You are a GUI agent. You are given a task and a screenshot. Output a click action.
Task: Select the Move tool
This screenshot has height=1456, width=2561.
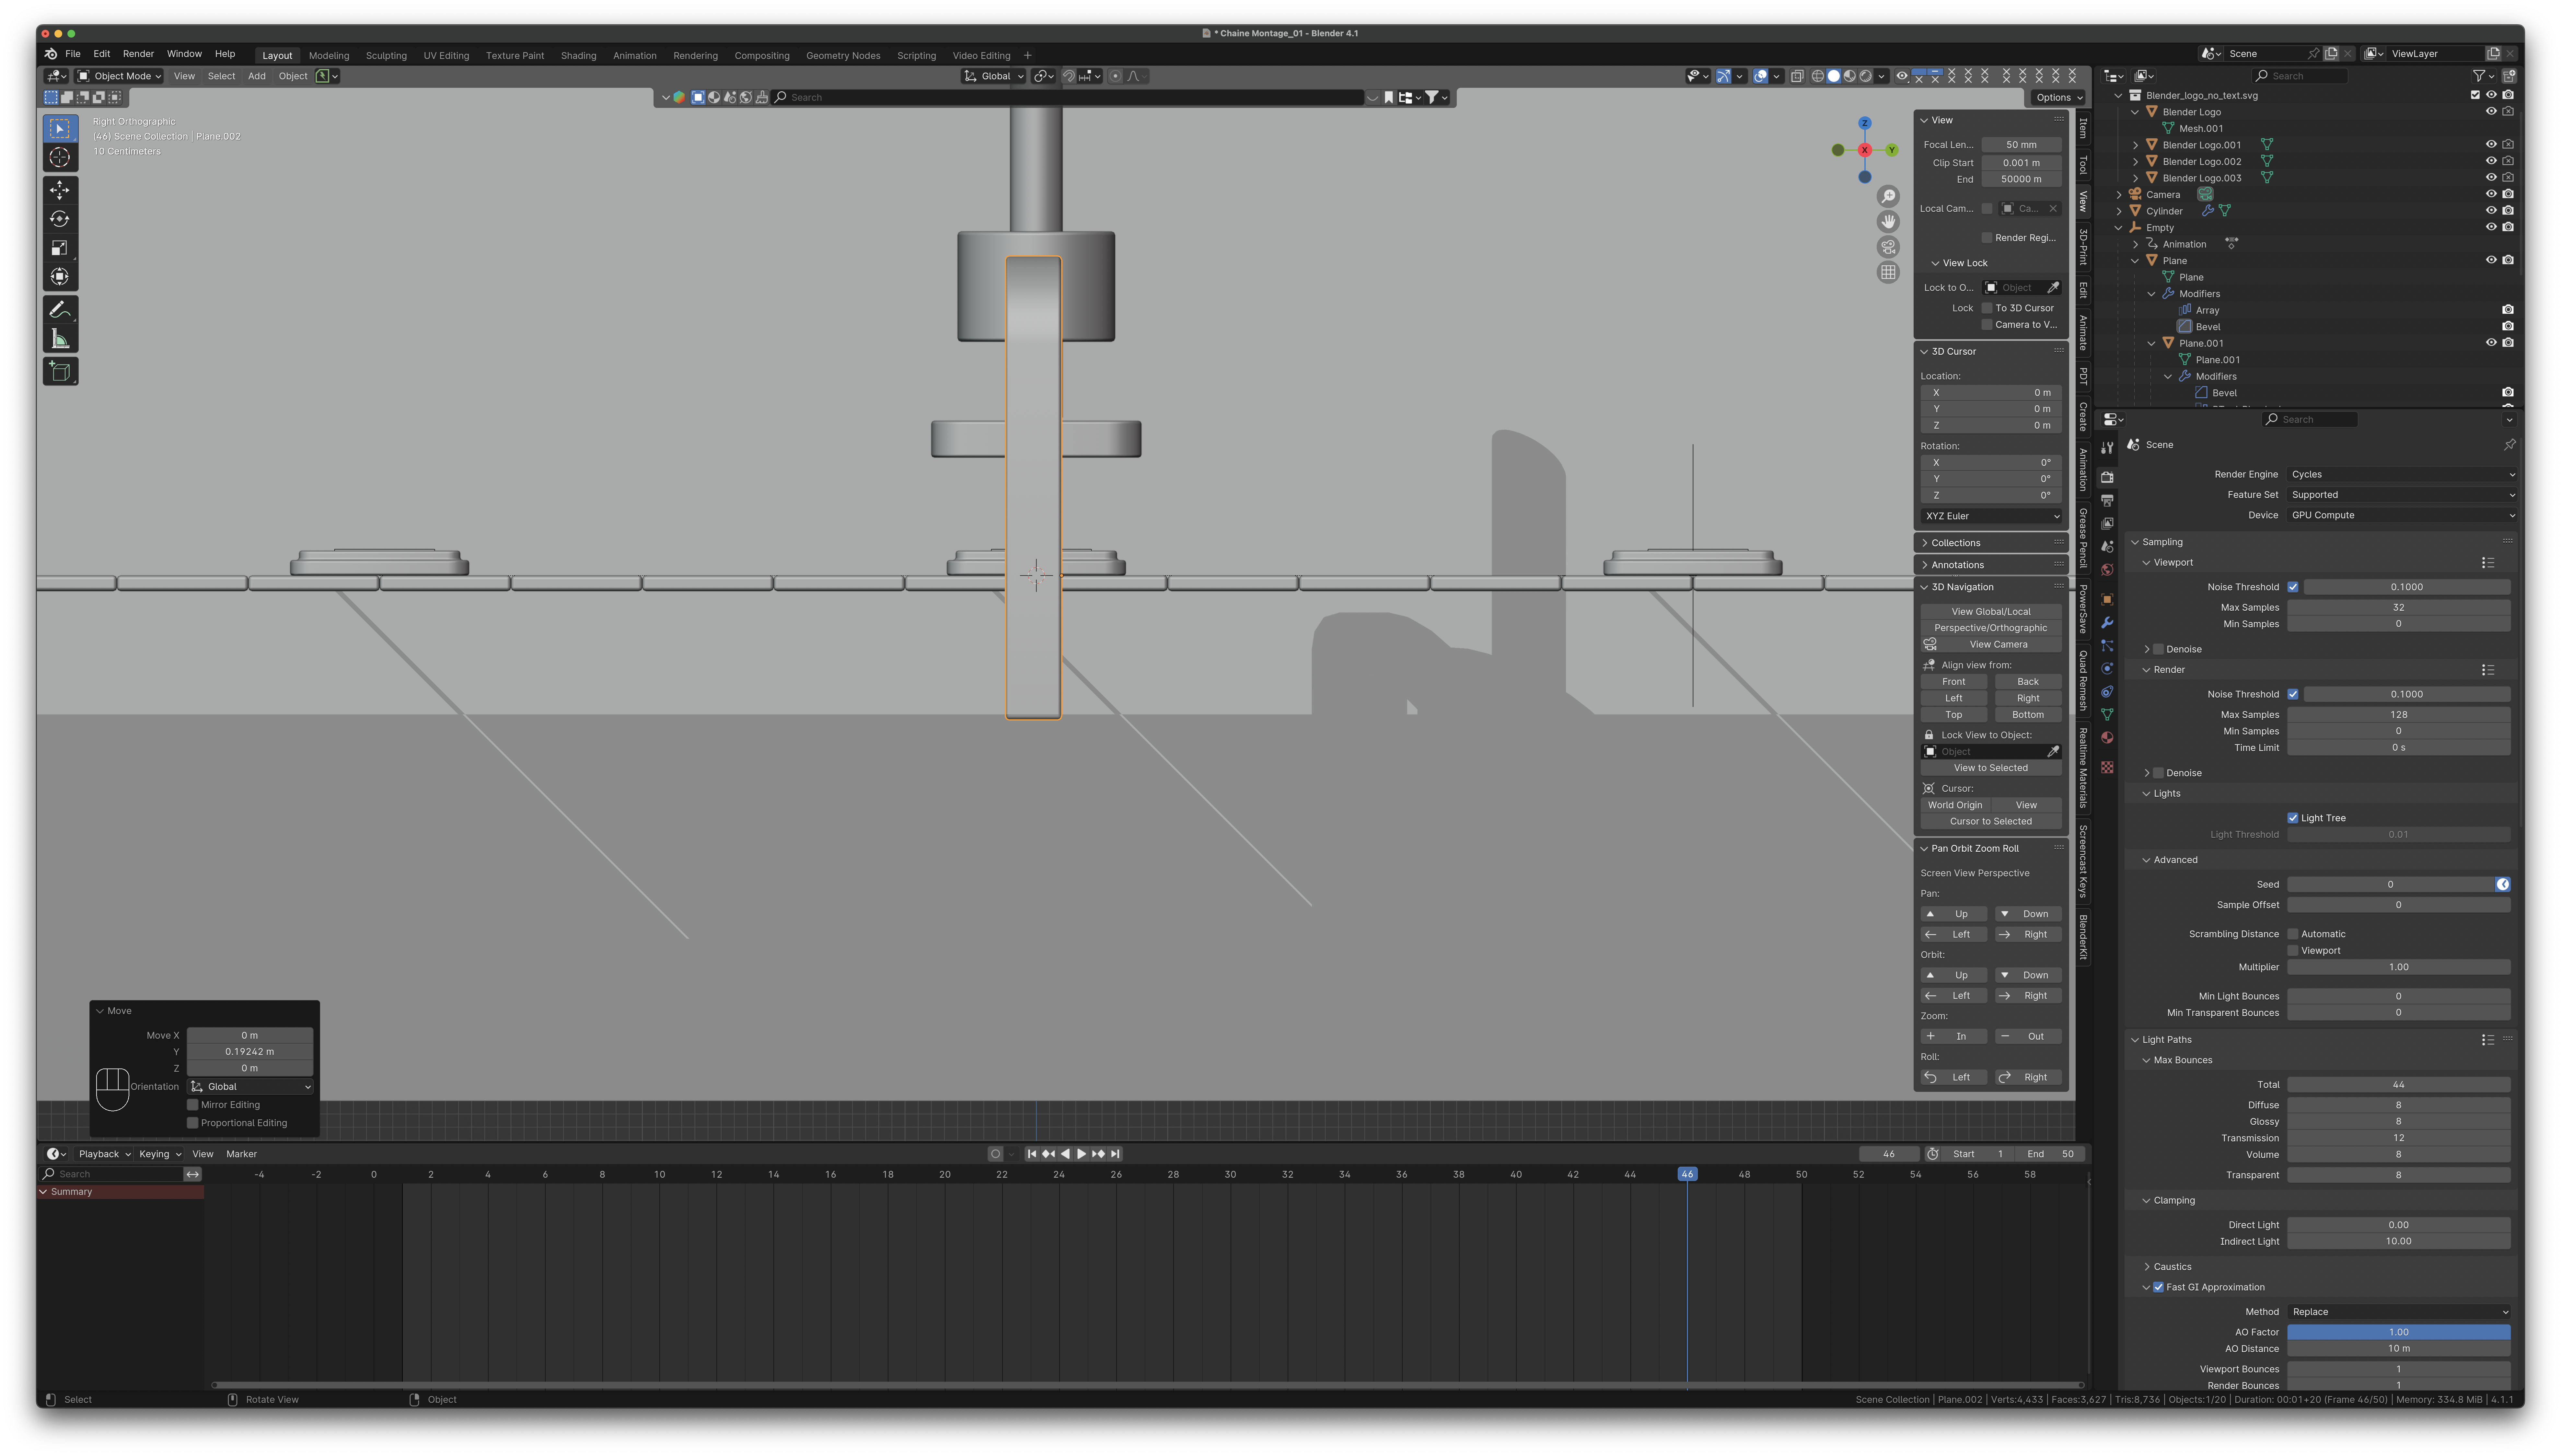60,190
